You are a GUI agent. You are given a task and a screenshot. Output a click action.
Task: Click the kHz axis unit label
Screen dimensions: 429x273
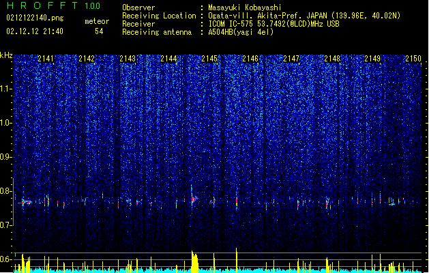pyautogui.click(x=6, y=55)
